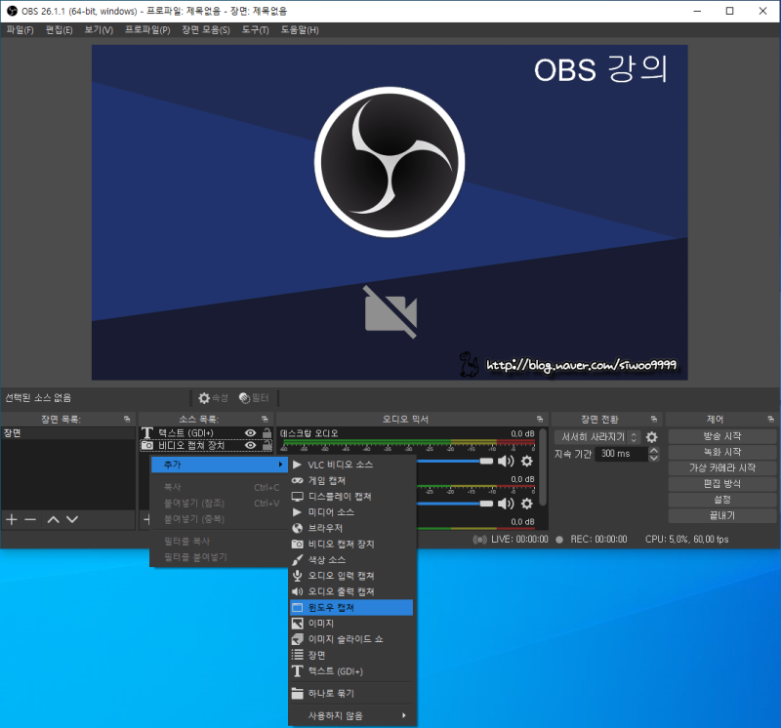Click the 녹화 시작 button
The image size is (781, 728).
click(x=721, y=452)
